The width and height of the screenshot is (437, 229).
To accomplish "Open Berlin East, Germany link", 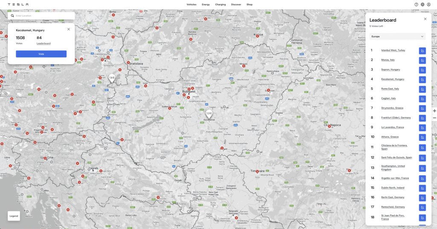I will click(393, 197).
